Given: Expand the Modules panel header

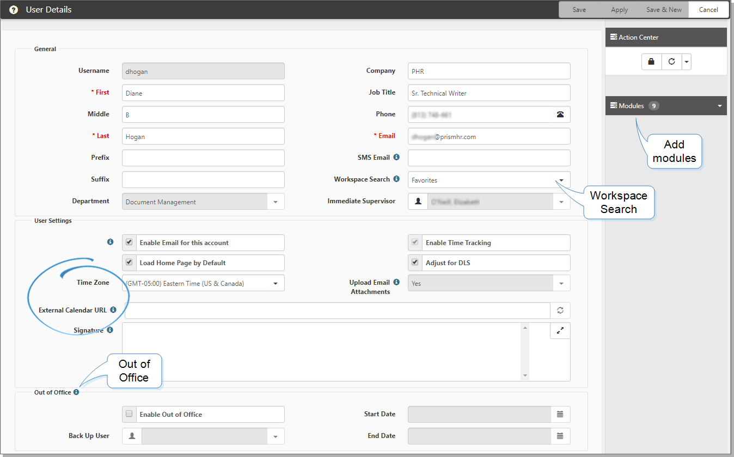Looking at the screenshot, I should (720, 106).
